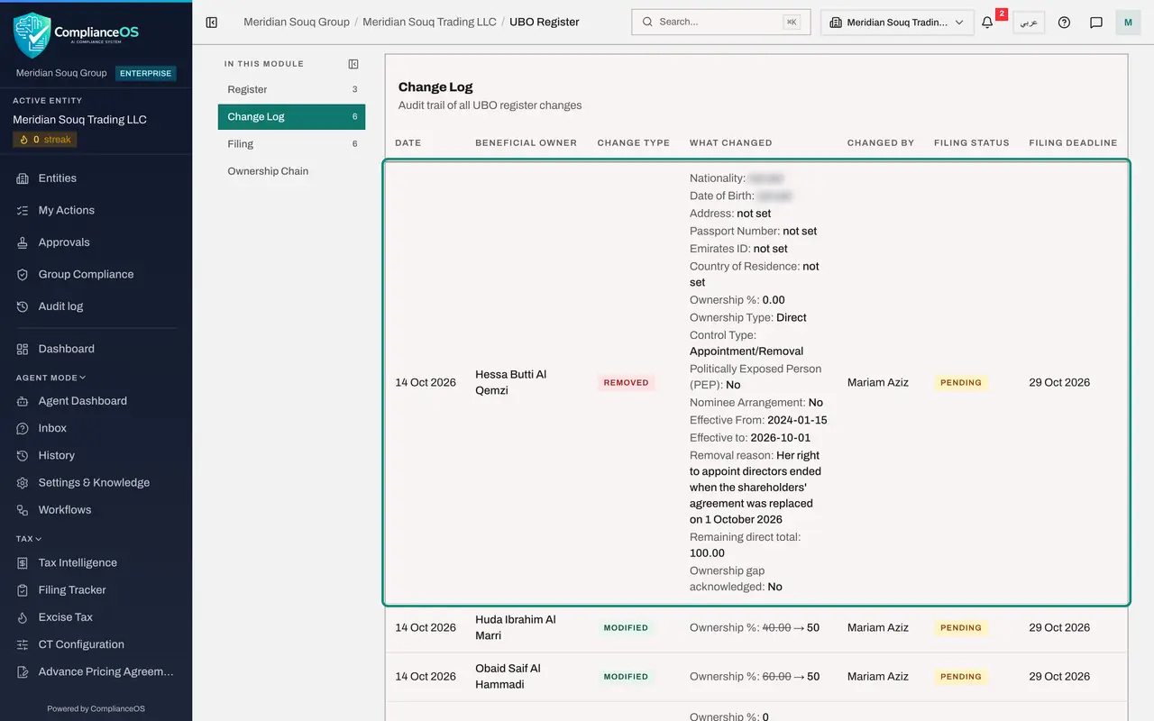Click the My Actions checklist icon

[23, 210]
